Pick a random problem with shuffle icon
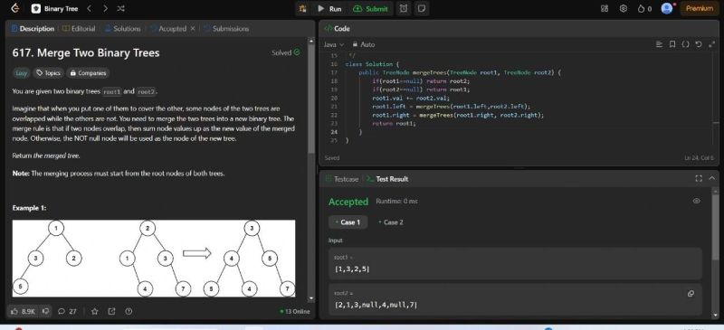This screenshot has width=724, height=330. pyautogui.click(x=121, y=8)
